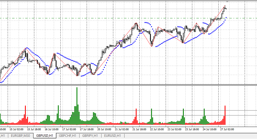This screenshot has width=257, height=139.
Task: Select the GBPUSD,H1 chart tab
Action: coord(45,135)
